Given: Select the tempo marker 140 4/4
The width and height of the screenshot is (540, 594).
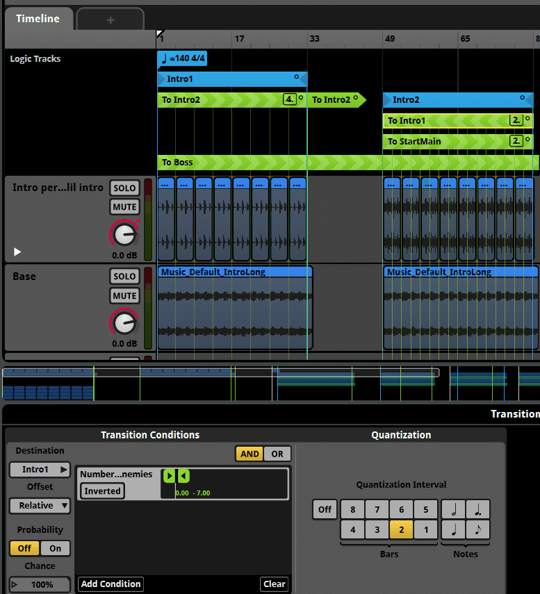Looking at the screenshot, I should 182,58.
